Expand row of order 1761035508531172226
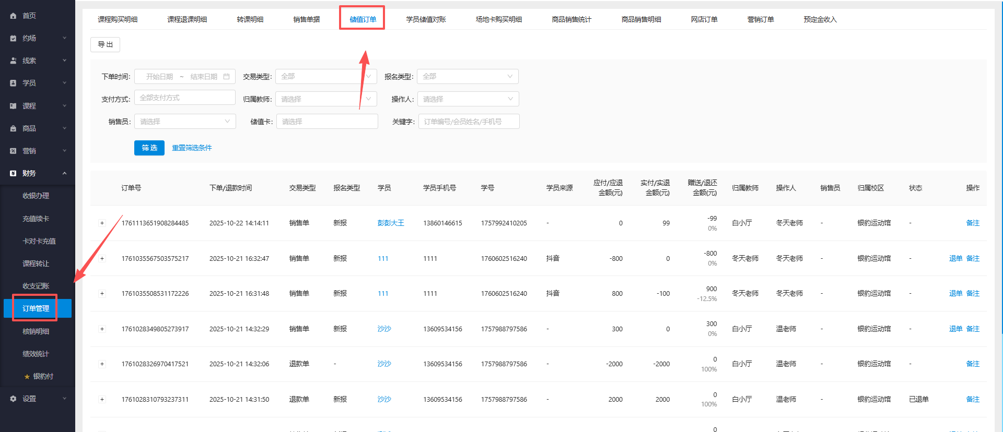The width and height of the screenshot is (1003, 432). coord(102,294)
